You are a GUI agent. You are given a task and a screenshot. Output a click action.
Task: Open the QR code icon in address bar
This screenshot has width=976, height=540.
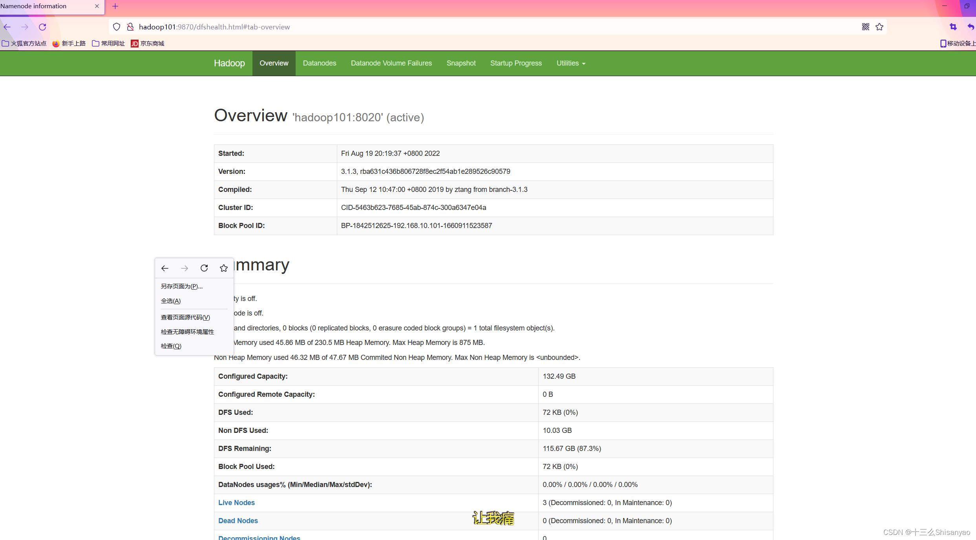[x=865, y=27]
